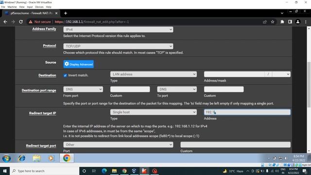Click the Address Family label link
The width and height of the screenshot is (311, 175).
tap(44, 29)
